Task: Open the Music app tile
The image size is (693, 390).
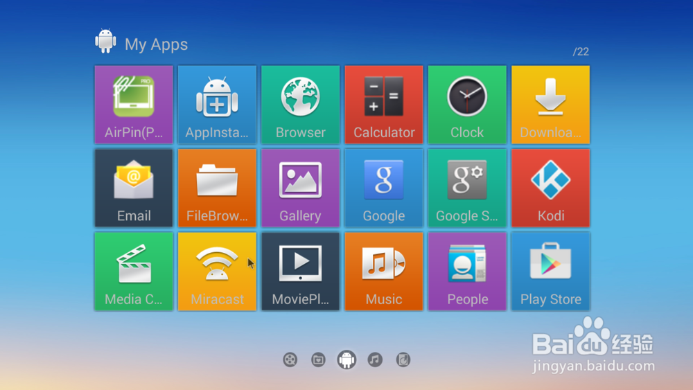Action: tap(384, 272)
